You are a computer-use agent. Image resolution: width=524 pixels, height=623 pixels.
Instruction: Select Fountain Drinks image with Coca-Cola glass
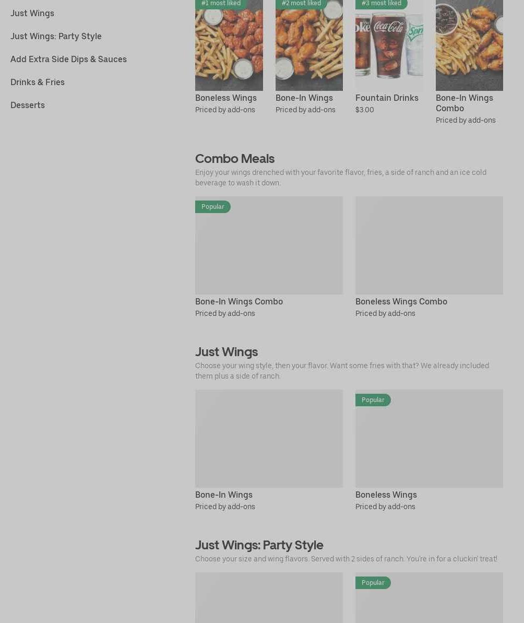pyautogui.click(x=389, y=45)
